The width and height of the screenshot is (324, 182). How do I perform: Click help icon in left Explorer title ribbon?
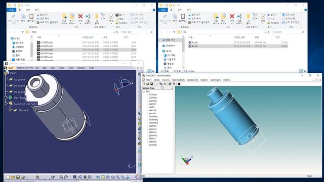(x=154, y=10)
